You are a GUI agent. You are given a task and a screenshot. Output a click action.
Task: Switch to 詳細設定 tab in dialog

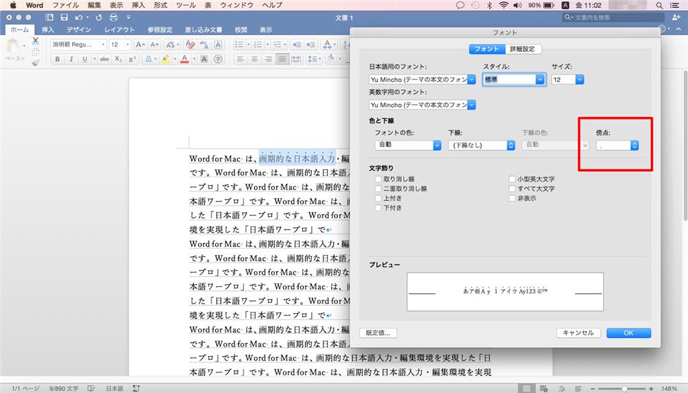pyautogui.click(x=523, y=49)
